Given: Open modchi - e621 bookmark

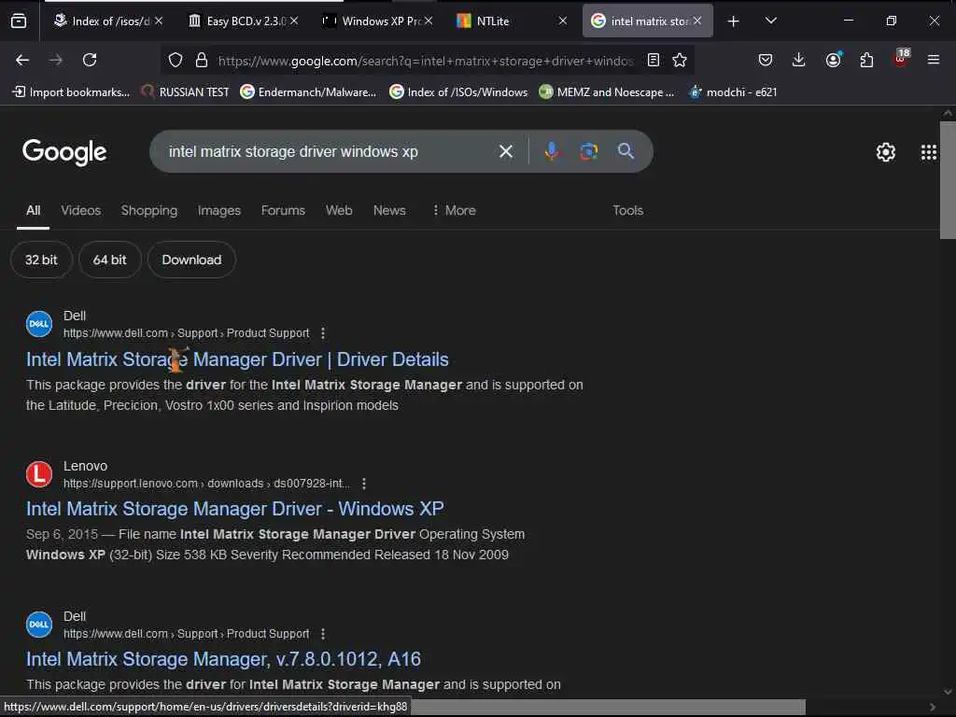Looking at the screenshot, I should (733, 92).
